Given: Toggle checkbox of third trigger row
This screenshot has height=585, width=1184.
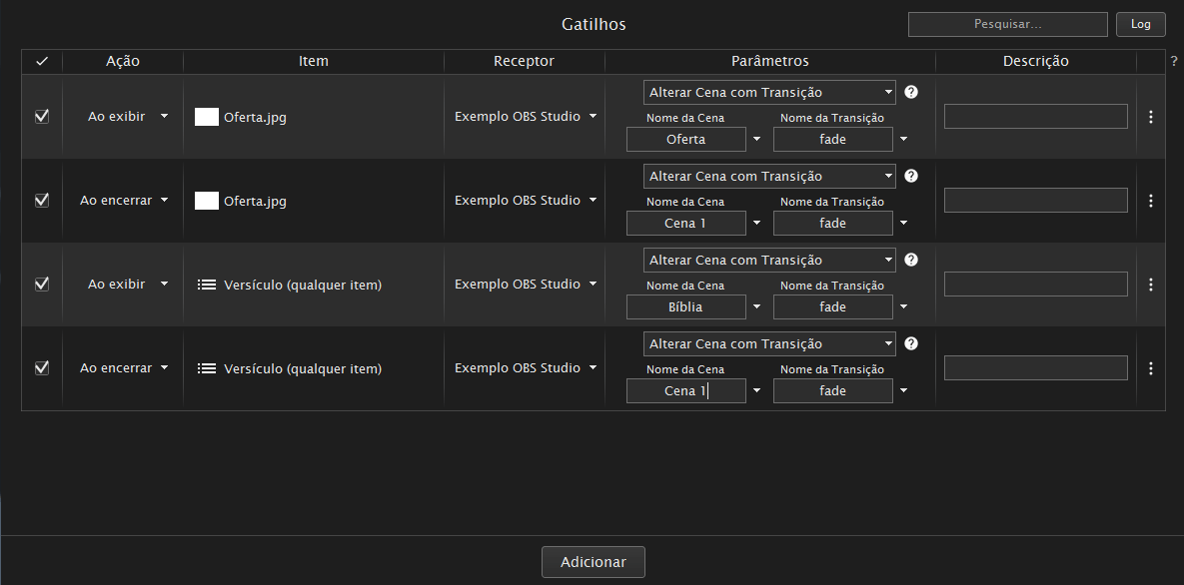Looking at the screenshot, I should click(x=42, y=284).
